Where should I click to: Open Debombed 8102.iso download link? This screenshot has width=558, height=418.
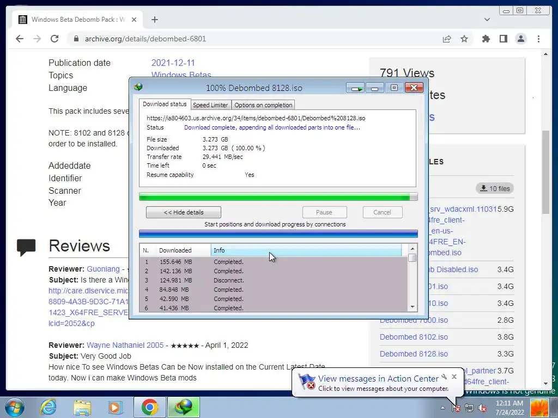tap(414, 337)
